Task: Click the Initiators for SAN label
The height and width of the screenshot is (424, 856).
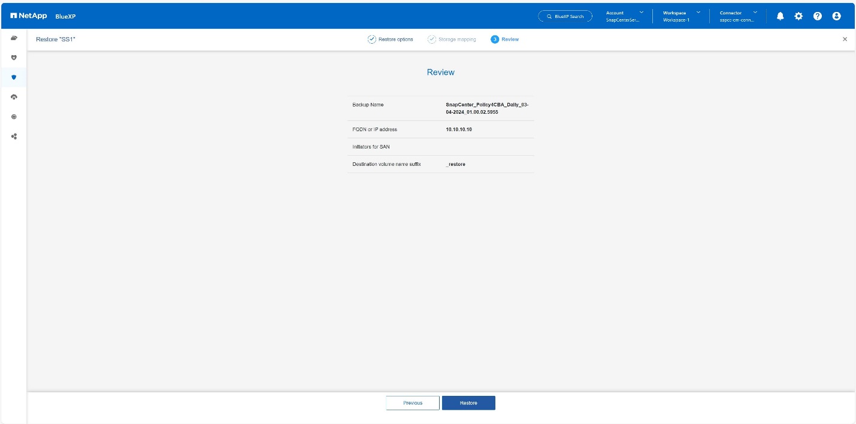Action: coord(371,147)
